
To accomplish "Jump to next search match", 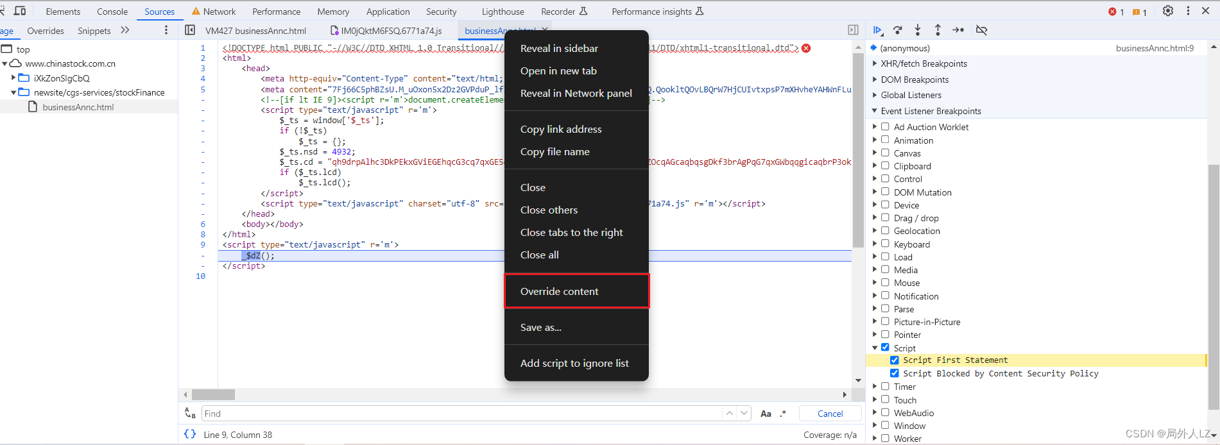I will [x=744, y=414].
